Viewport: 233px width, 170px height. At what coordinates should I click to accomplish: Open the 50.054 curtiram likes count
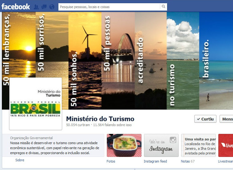78,125
